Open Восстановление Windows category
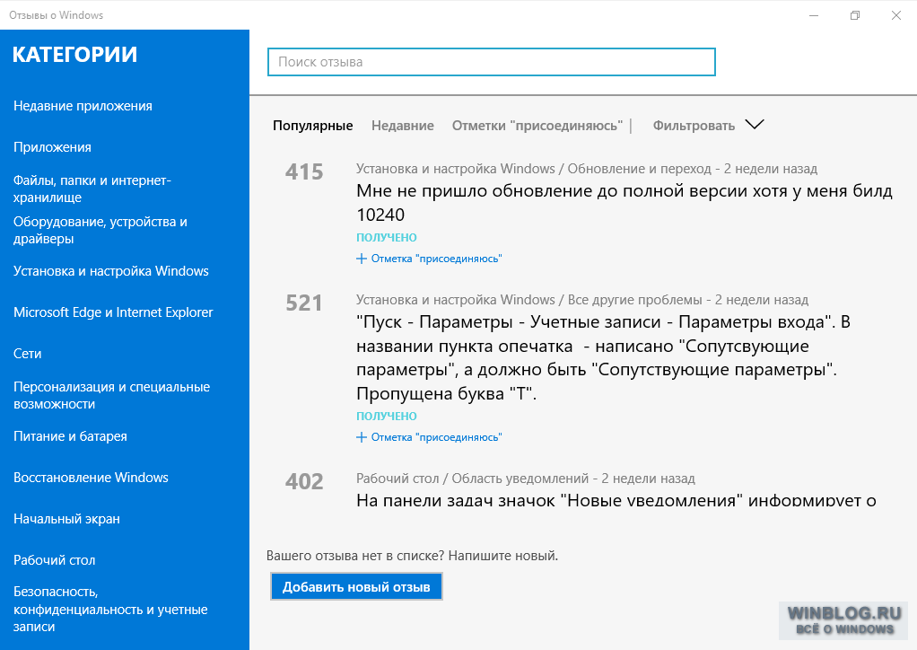The width and height of the screenshot is (917, 650). click(92, 478)
